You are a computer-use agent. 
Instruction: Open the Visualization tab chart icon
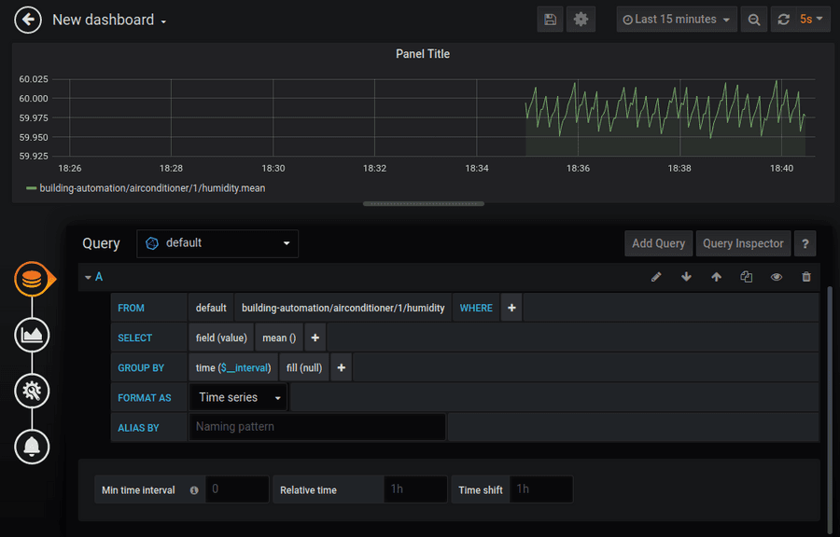32,335
